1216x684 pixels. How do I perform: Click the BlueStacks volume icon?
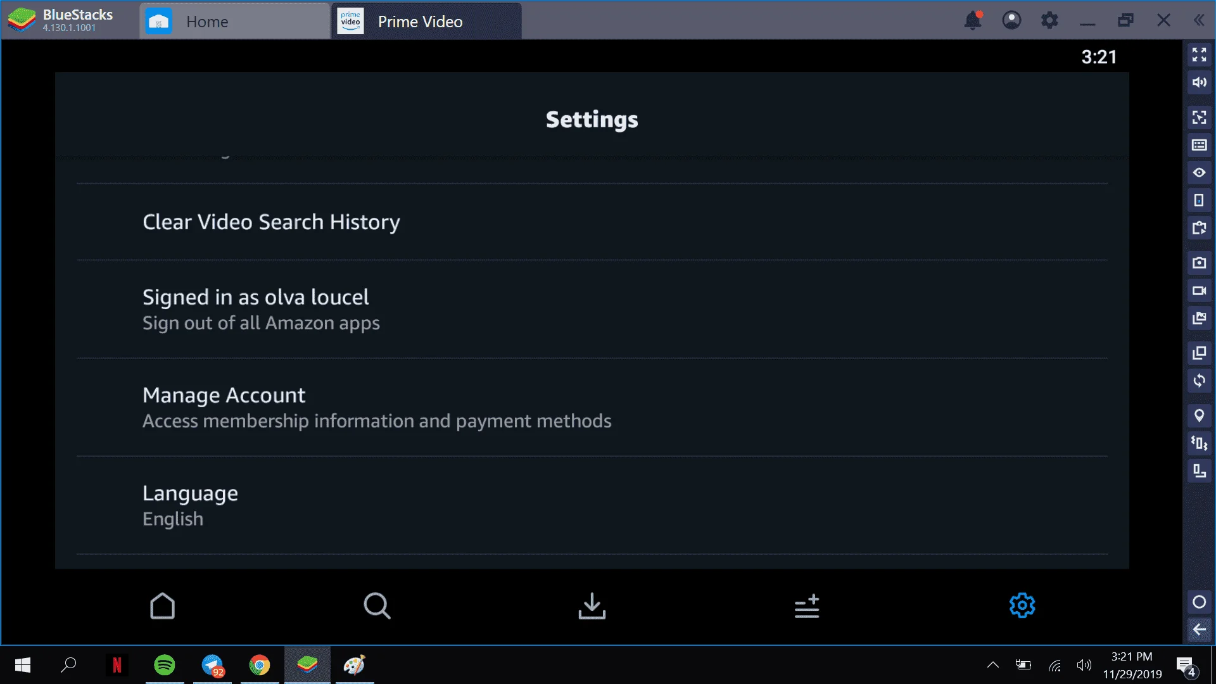1199,82
